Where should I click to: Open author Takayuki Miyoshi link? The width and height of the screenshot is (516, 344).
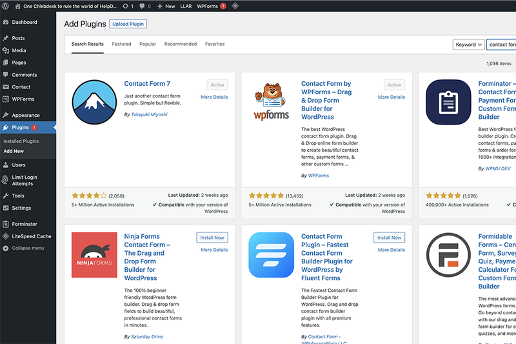click(x=149, y=114)
